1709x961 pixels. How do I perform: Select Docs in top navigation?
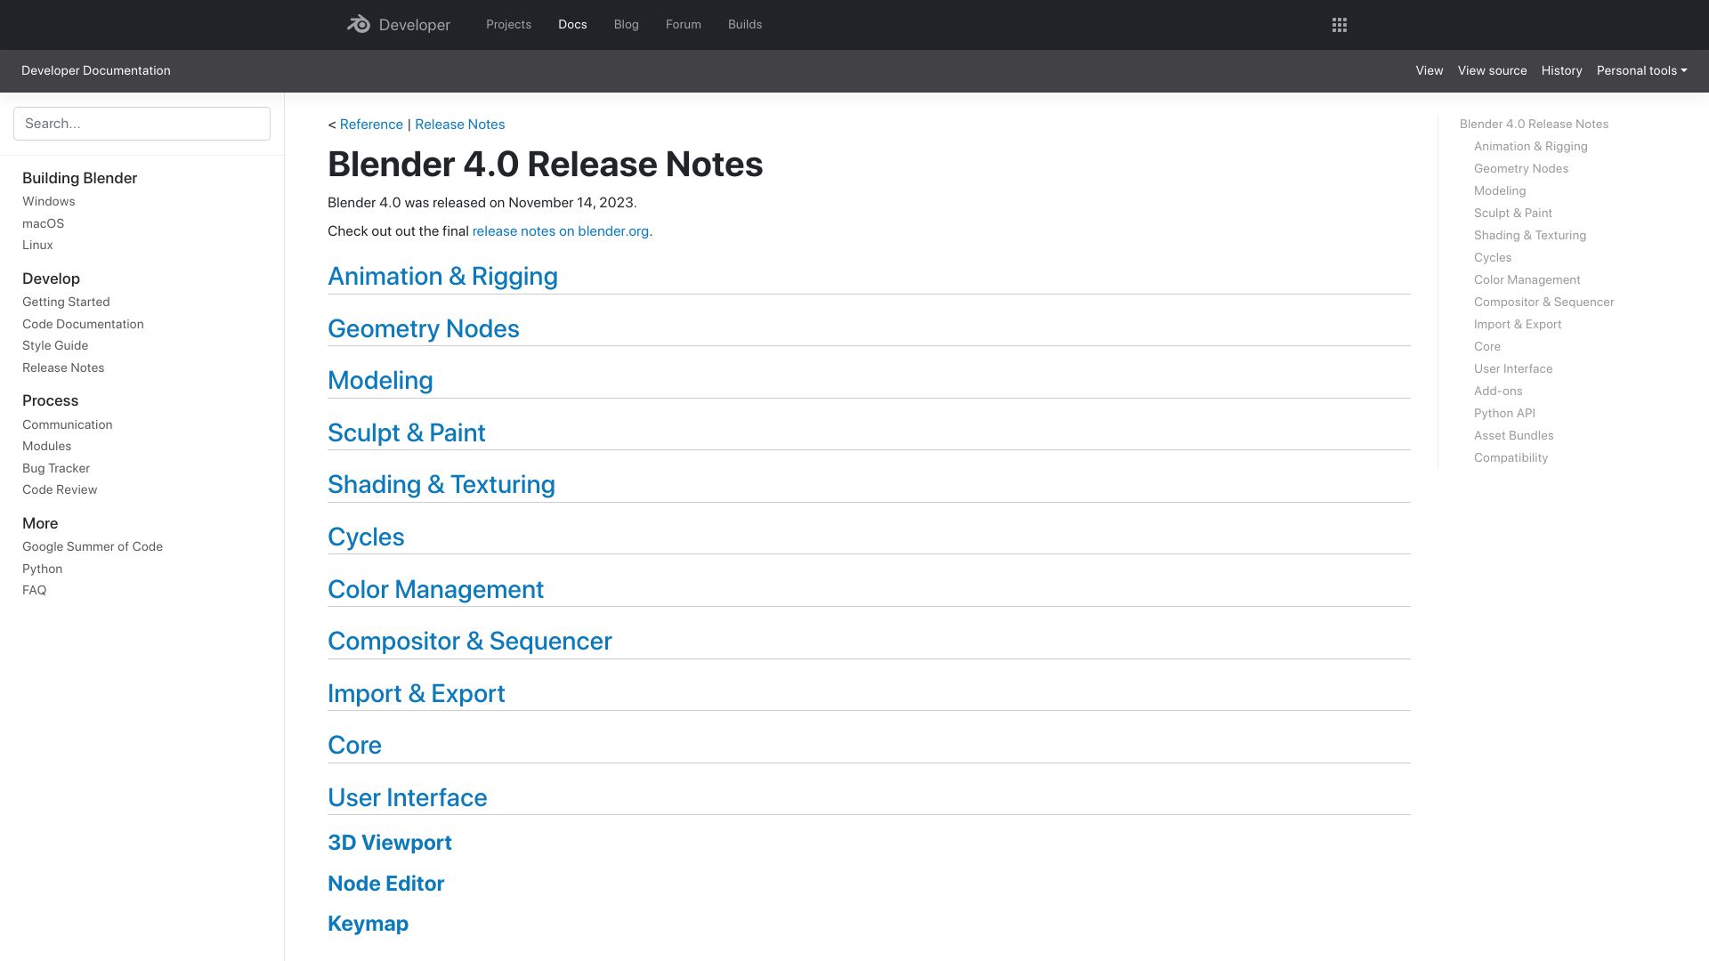tap(572, 25)
